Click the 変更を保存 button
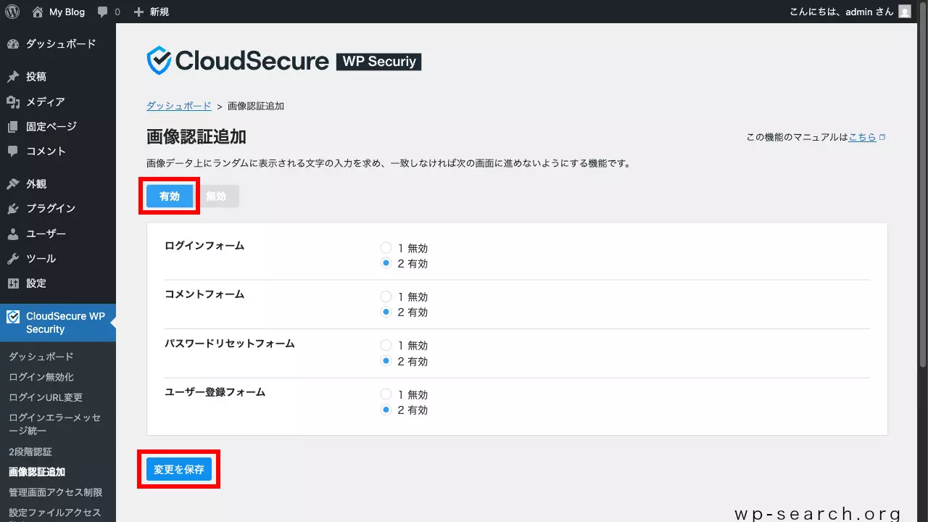The image size is (928, 522). pos(178,469)
